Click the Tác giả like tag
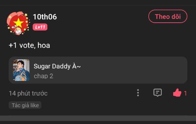This screenshot has height=124, width=196. tap(25, 105)
